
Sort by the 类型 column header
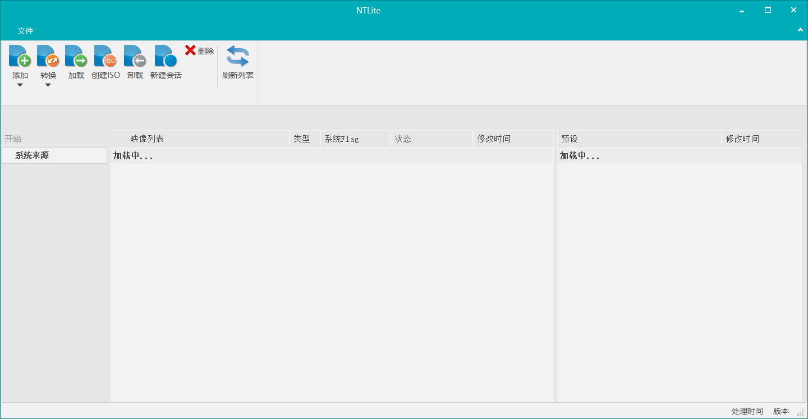[305, 139]
